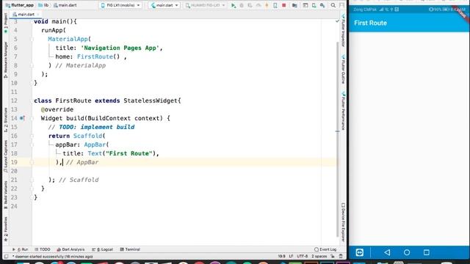Image resolution: width=470 pixels, height=264 pixels.
Task: Open the Dart Analysis tab
Action: [70, 249]
